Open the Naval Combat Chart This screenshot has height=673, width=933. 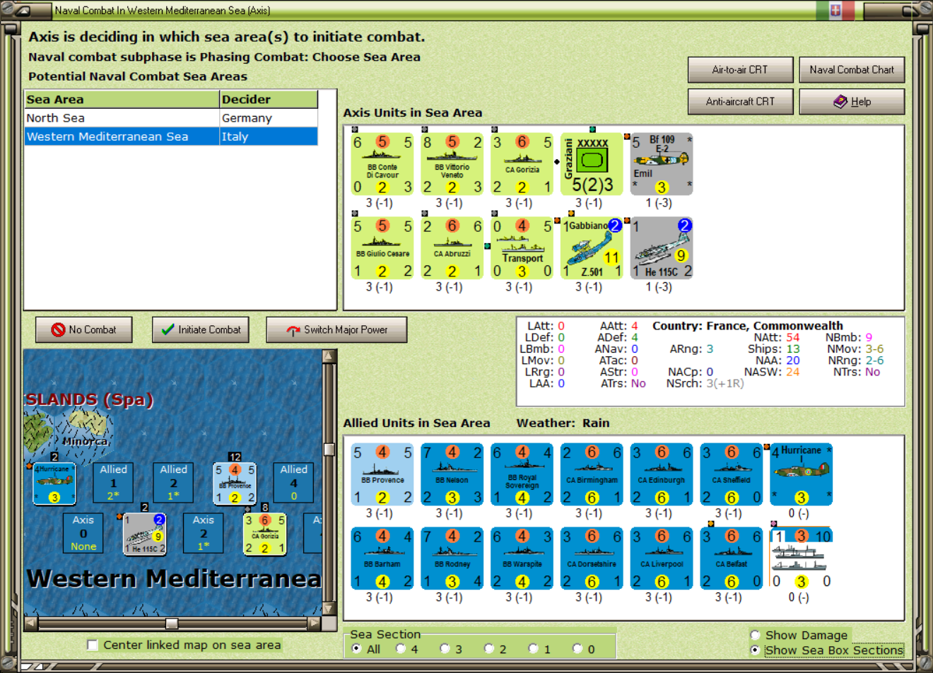(852, 70)
